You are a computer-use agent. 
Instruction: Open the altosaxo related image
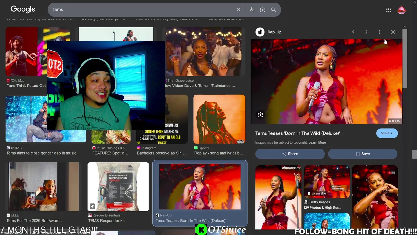(278, 197)
